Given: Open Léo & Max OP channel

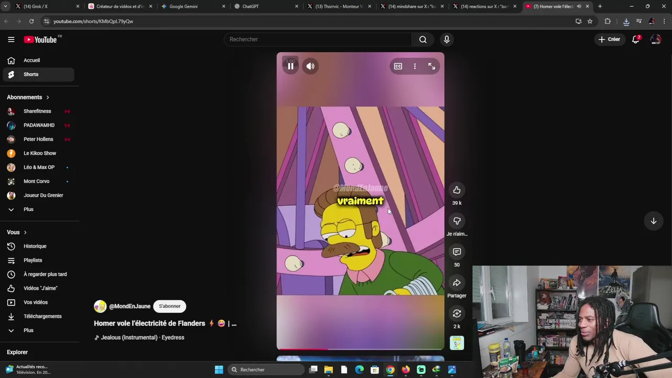Looking at the screenshot, I should [x=38, y=167].
